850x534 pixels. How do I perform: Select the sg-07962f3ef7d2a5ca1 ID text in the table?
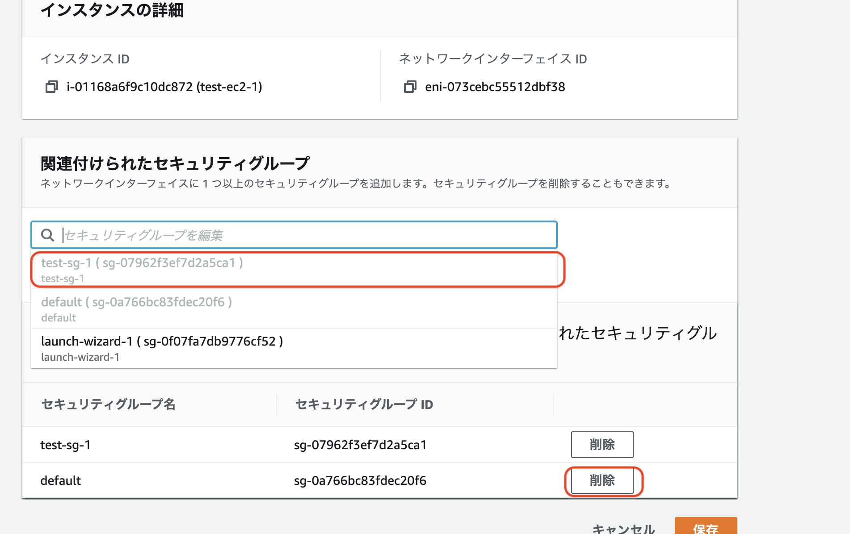[360, 445]
